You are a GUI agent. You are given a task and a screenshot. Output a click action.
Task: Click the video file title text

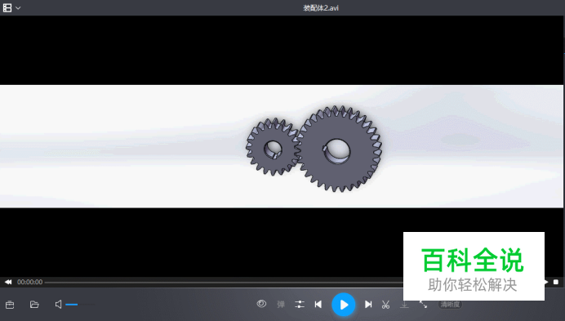coord(321,8)
